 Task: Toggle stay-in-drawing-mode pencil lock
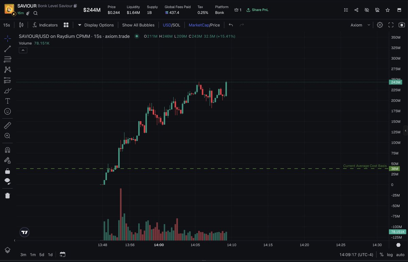click(7, 161)
